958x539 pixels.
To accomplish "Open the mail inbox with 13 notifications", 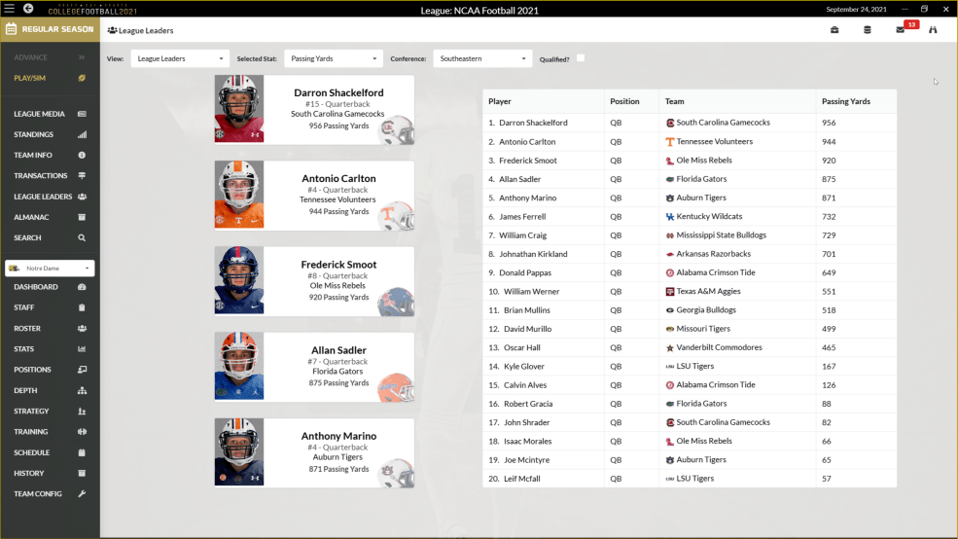I will (901, 30).
